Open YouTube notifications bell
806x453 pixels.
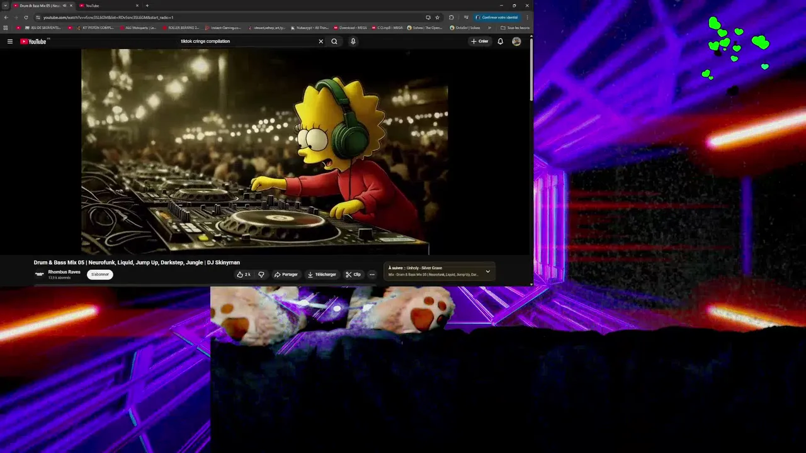tap(500, 42)
